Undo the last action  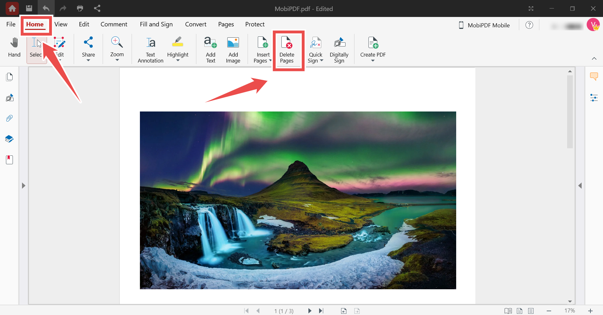pyautogui.click(x=46, y=8)
